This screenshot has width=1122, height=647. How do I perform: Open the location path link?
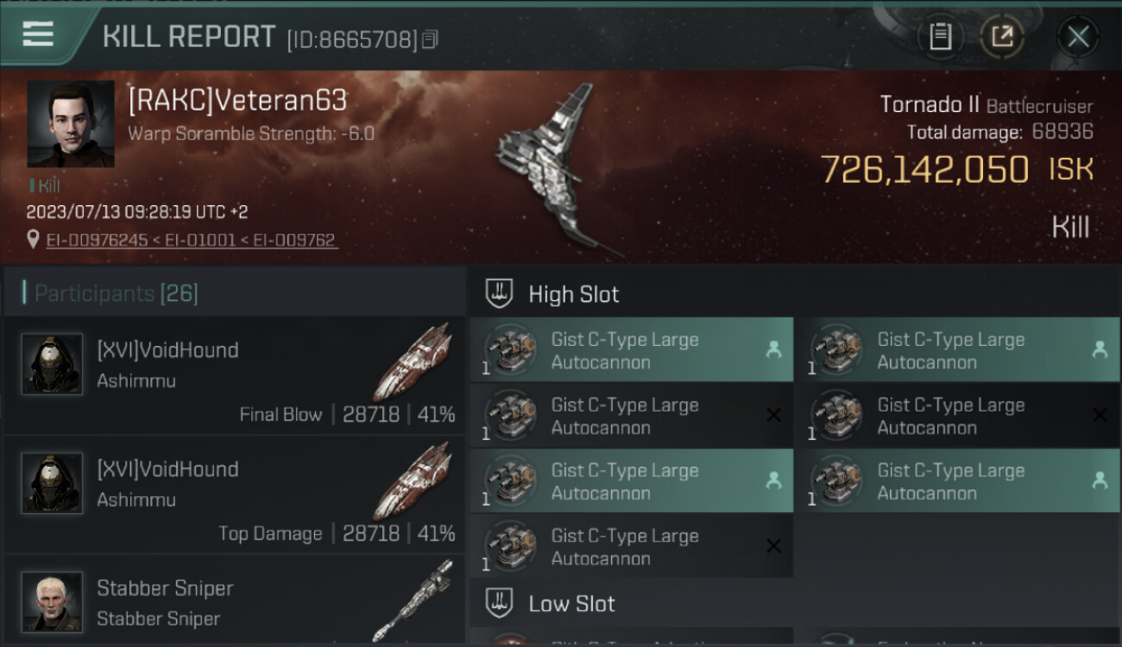click(192, 240)
